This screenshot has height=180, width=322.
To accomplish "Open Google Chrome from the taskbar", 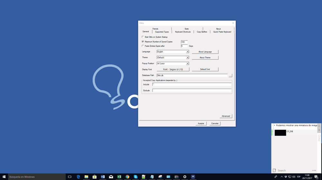I will [x=127, y=177].
